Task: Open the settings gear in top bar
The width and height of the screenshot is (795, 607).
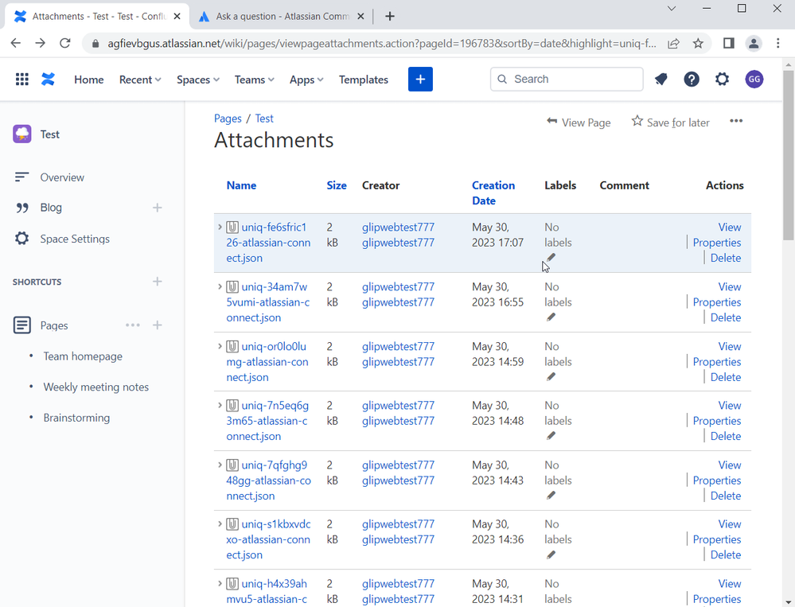Action: [x=722, y=79]
